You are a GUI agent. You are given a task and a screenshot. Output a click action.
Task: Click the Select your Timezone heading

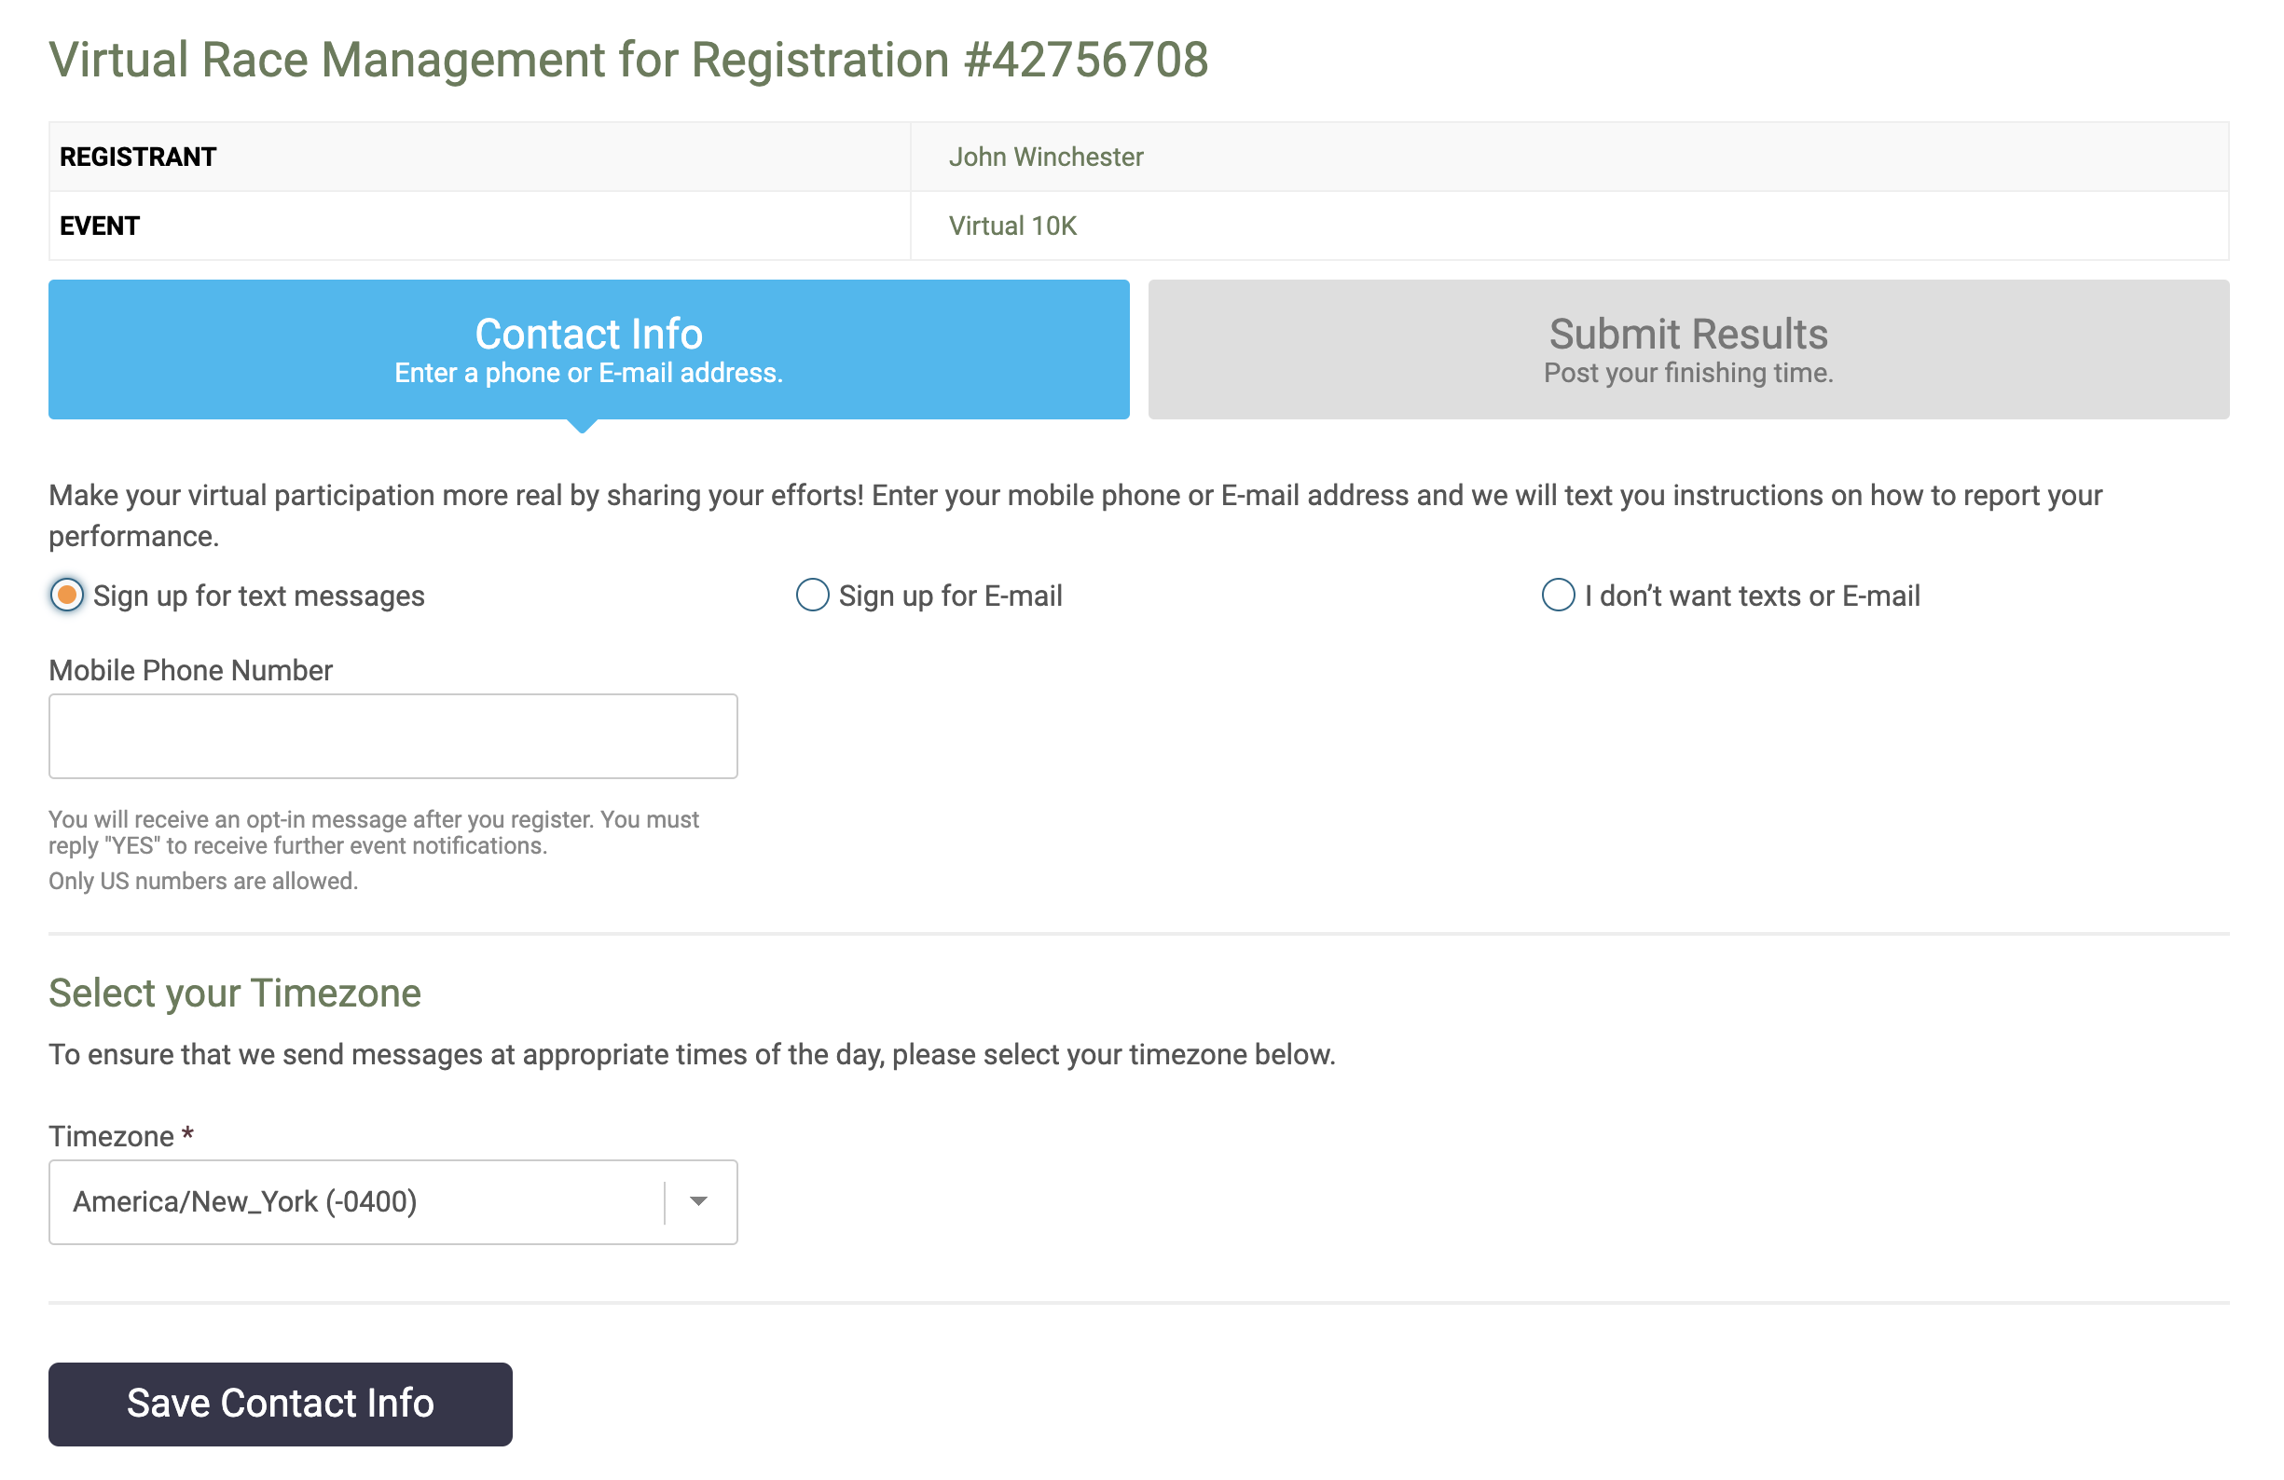pyautogui.click(x=234, y=993)
